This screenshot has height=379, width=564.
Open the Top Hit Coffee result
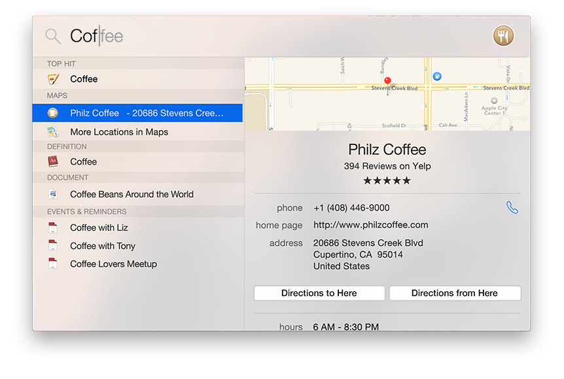click(84, 79)
